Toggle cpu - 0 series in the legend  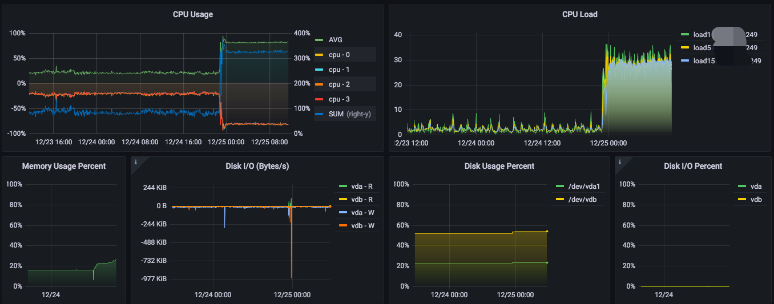click(339, 55)
